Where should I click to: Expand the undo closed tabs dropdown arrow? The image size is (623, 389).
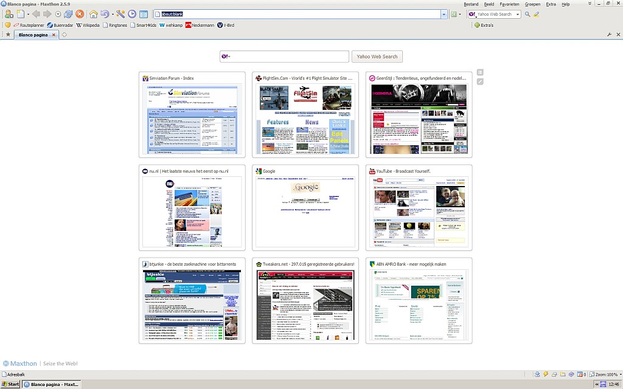113,15
